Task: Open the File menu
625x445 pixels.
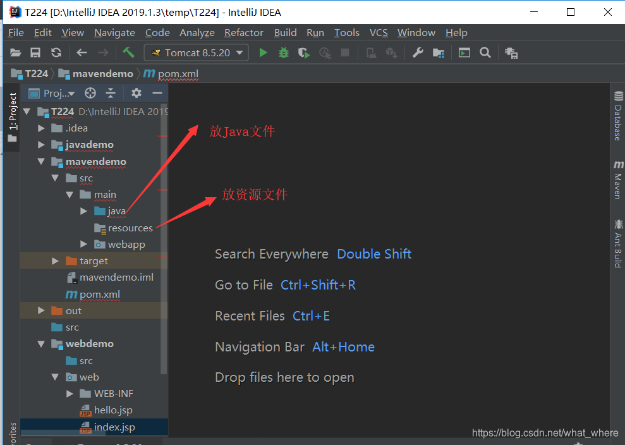Action: pos(16,33)
